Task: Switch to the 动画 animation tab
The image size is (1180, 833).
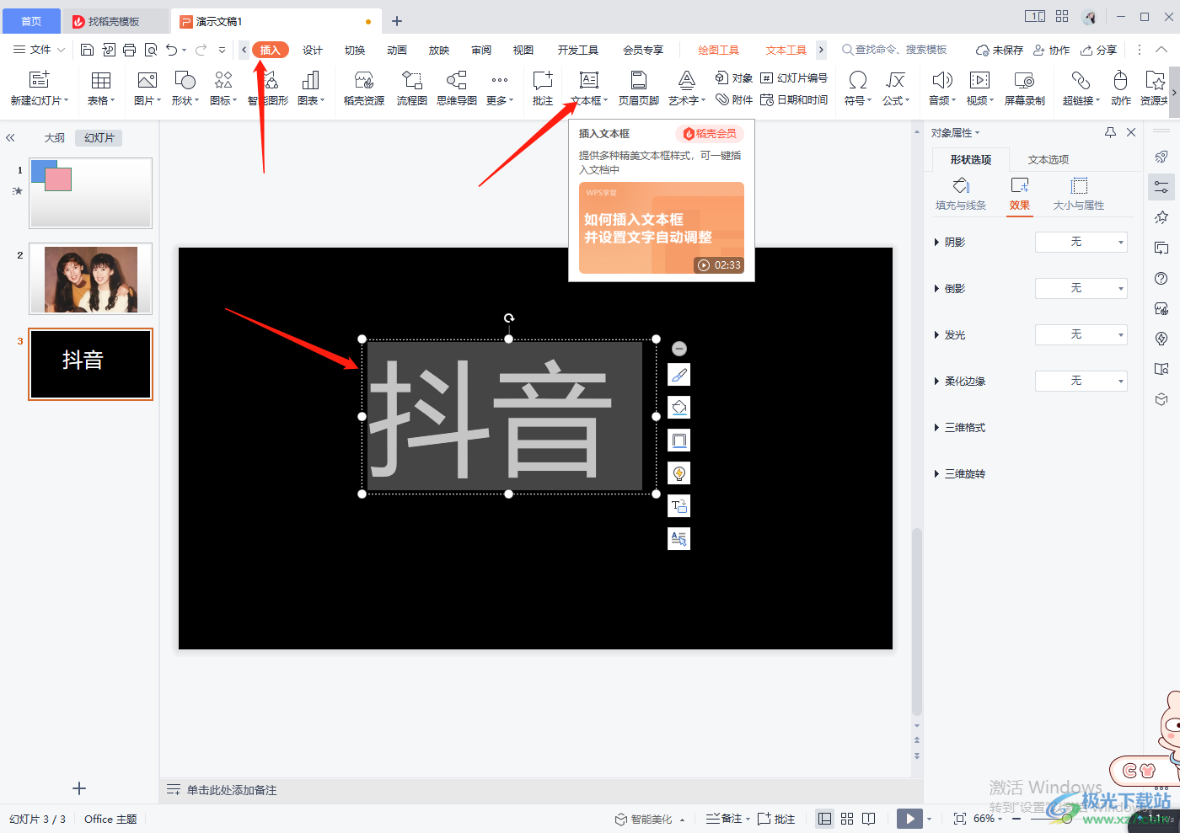Action: (397, 51)
